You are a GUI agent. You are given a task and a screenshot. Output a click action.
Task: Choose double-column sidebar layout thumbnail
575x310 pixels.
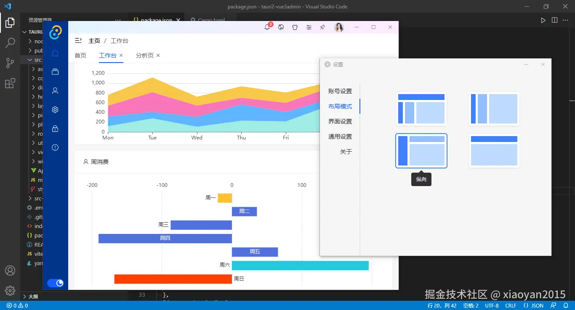tap(494, 109)
